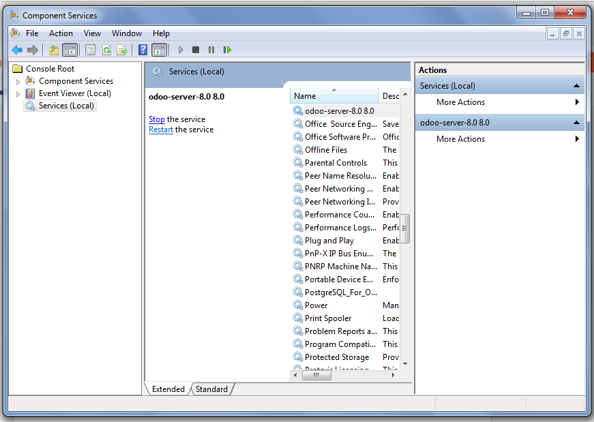Click the Print Spooler gear icon
594x422 pixels.
tap(298, 318)
